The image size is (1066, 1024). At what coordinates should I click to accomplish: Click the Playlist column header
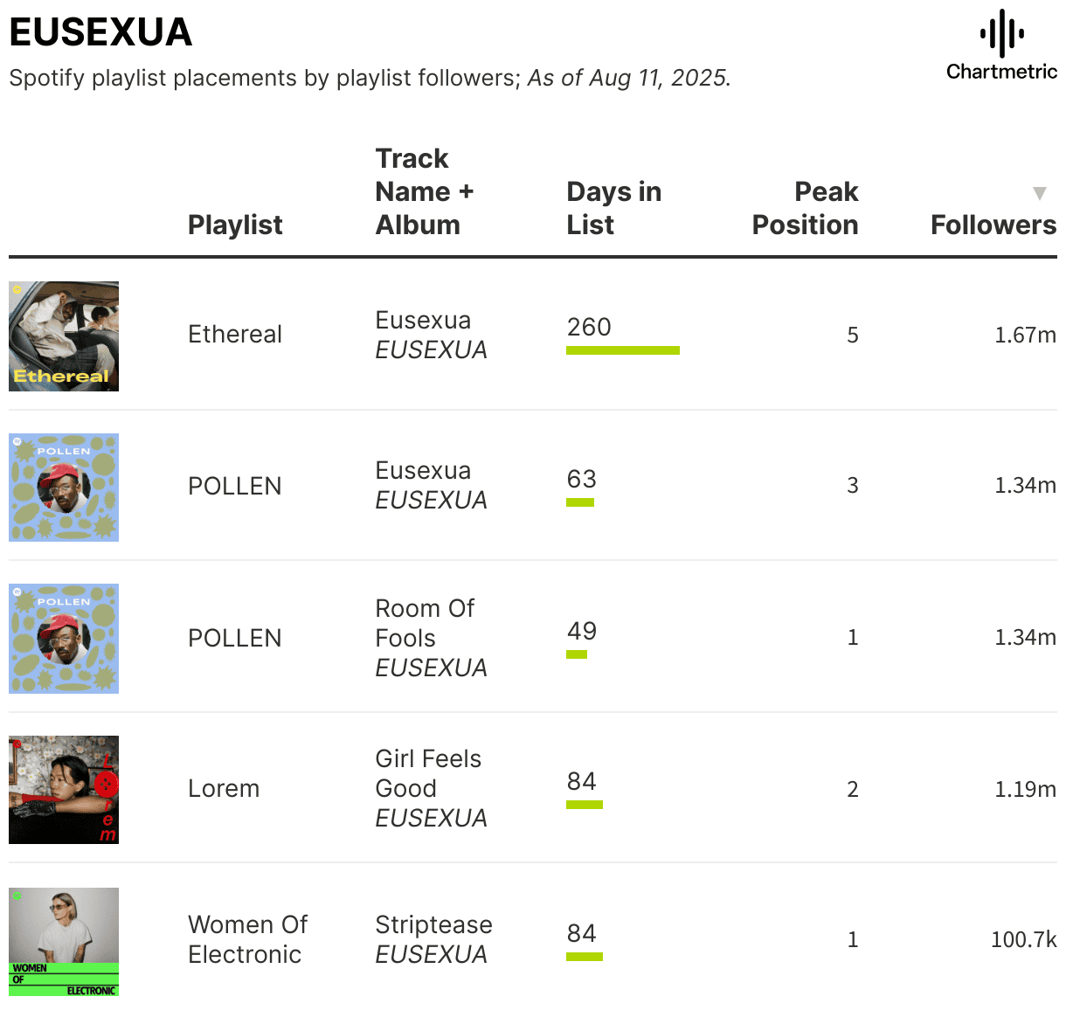tap(235, 225)
